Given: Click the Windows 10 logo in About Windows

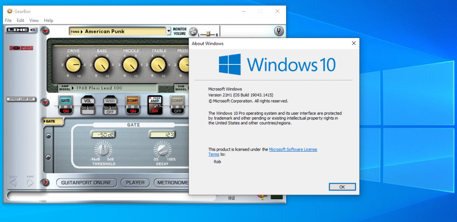Looking at the screenshot, I should tap(277, 64).
